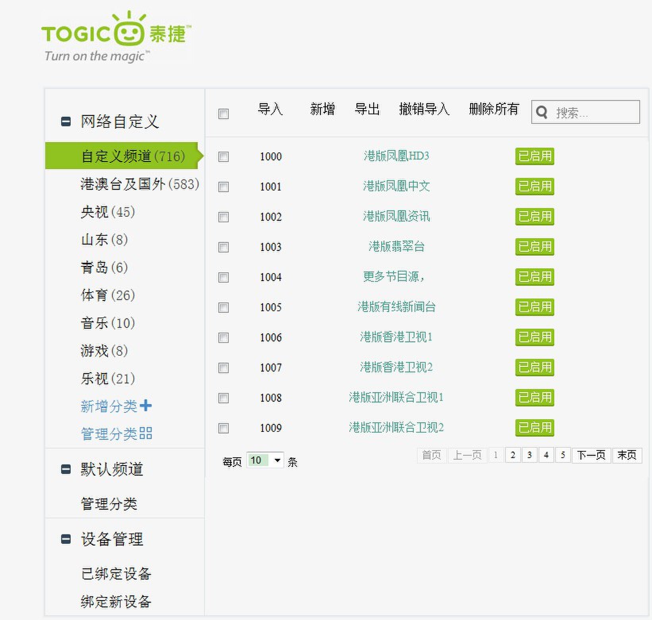Viewport: 652px width, 620px height.
Task: Toggle 已启用 status for channel 1007
Action: pos(534,367)
